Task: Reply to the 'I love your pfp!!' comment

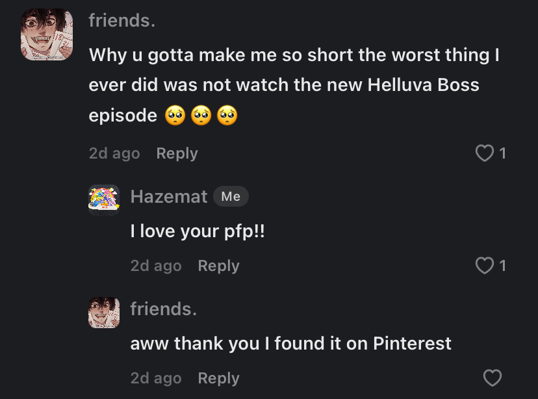Action: (x=218, y=266)
